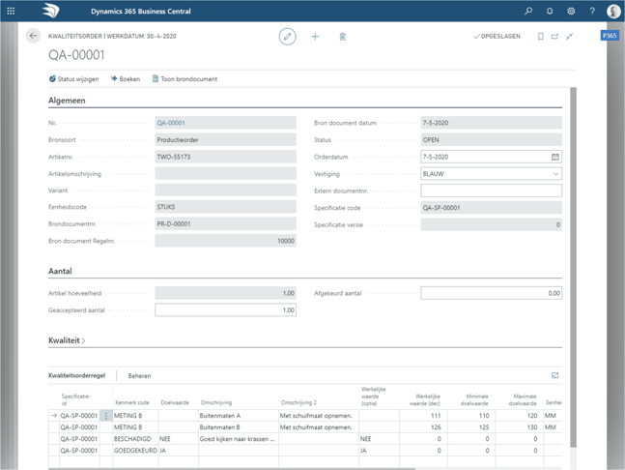Click the Bron document Regelnr. 10000 value
Image resolution: width=625 pixels, height=470 pixels.
pyautogui.click(x=226, y=241)
